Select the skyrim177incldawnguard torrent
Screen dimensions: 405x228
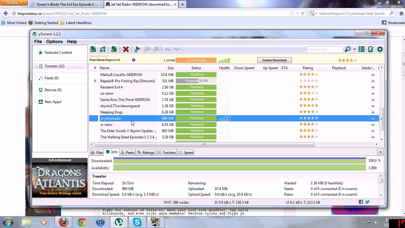pyautogui.click(x=120, y=106)
